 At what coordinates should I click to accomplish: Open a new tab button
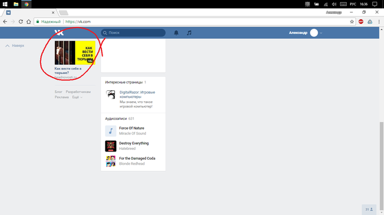(x=64, y=13)
